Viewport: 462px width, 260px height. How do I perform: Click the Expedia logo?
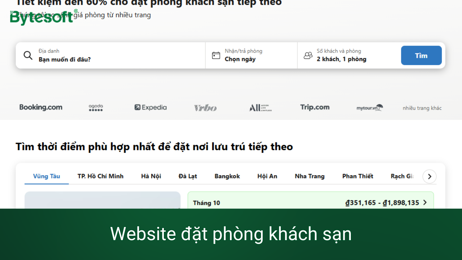[150, 107]
